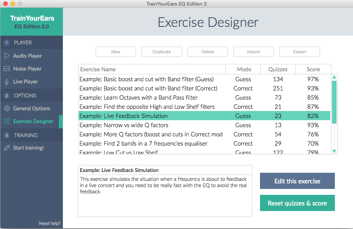Sort the list by Score column header
Image resolution: width=353 pixels, height=229 pixels.
point(313,69)
